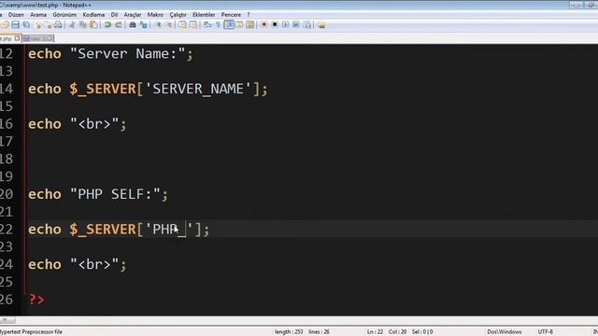Place cursor in "<br>" on line 24
Screen dimensions: 598x336
[94, 264]
